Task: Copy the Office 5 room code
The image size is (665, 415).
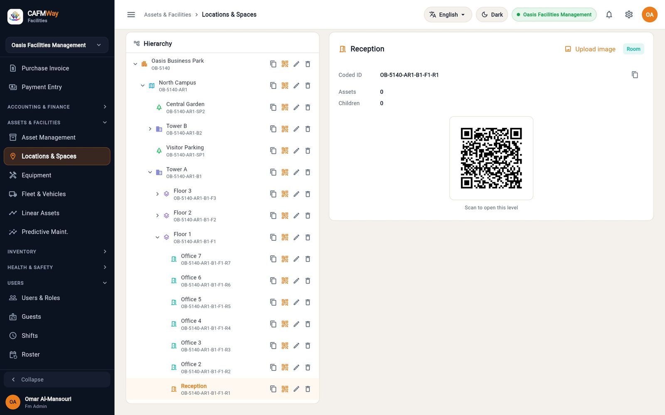Action: tap(273, 303)
